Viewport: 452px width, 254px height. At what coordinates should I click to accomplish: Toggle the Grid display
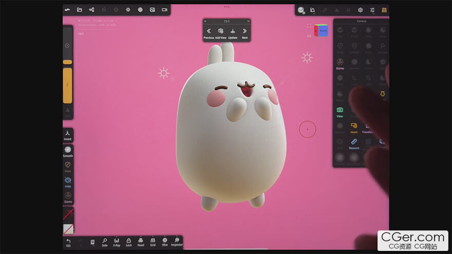(x=153, y=243)
